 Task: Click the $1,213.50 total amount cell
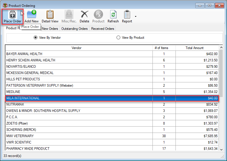click(197, 60)
